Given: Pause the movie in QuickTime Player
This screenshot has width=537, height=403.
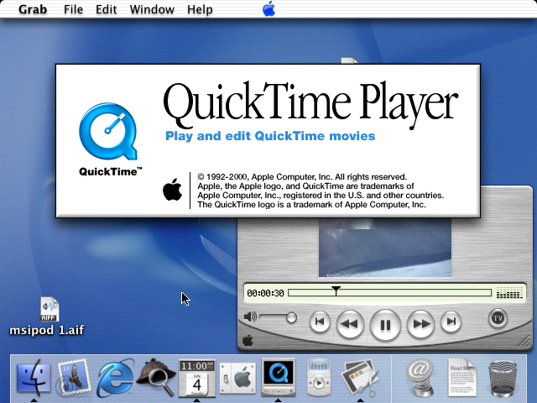Looking at the screenshot, I should (x=385, y=325).
